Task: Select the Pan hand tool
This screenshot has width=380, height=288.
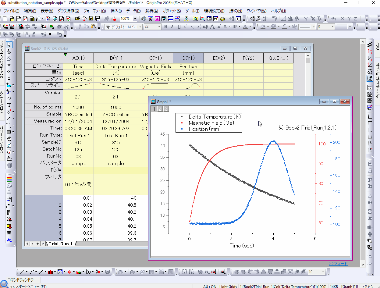Action: (9, 139)
